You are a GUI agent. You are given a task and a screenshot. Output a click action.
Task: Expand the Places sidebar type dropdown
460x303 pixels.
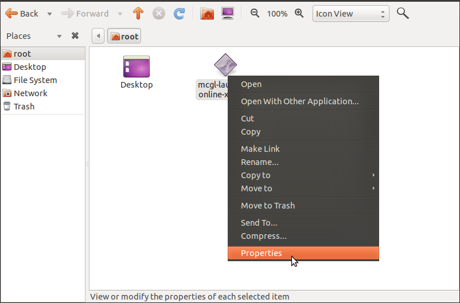pos(59,36)
